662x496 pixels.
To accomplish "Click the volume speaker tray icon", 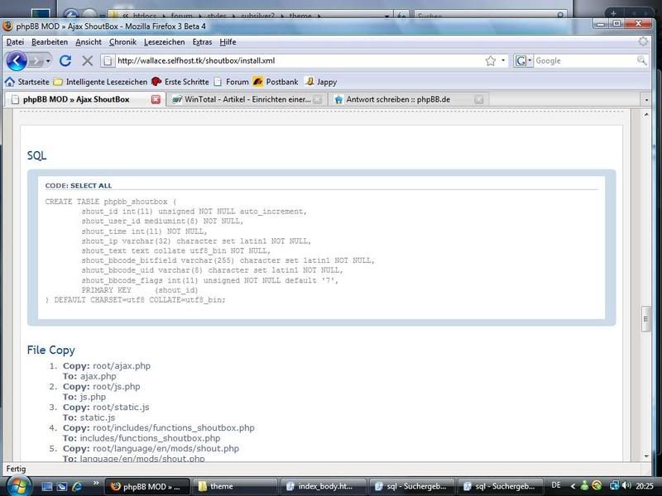I will tap(626, 486).
